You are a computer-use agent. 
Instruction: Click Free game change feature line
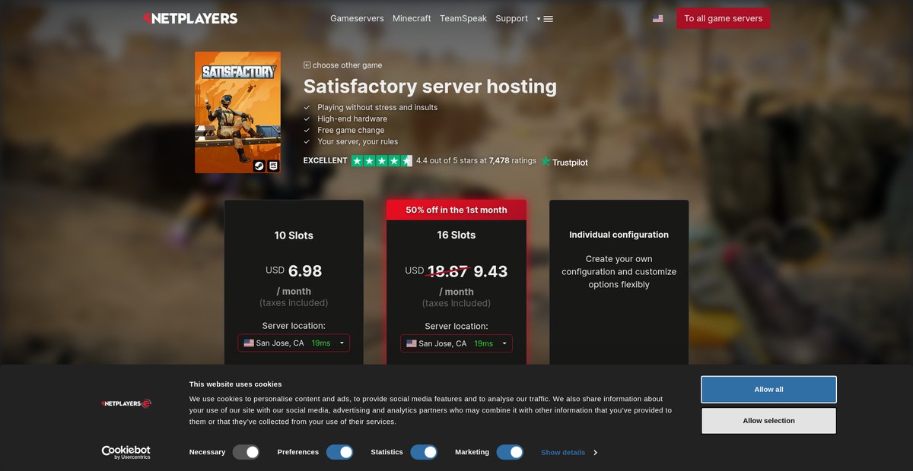[351, 130]
